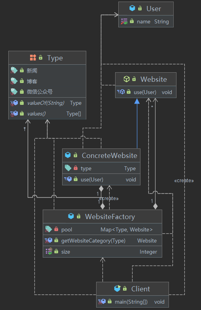Click the red lock beside pool

point(56,229)
